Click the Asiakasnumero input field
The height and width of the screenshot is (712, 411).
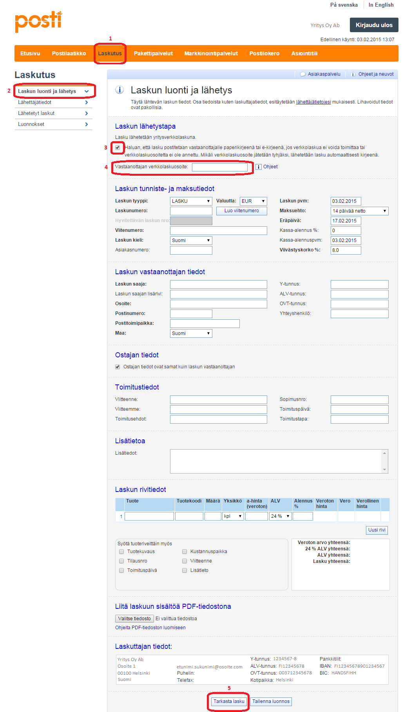point(191,250)
